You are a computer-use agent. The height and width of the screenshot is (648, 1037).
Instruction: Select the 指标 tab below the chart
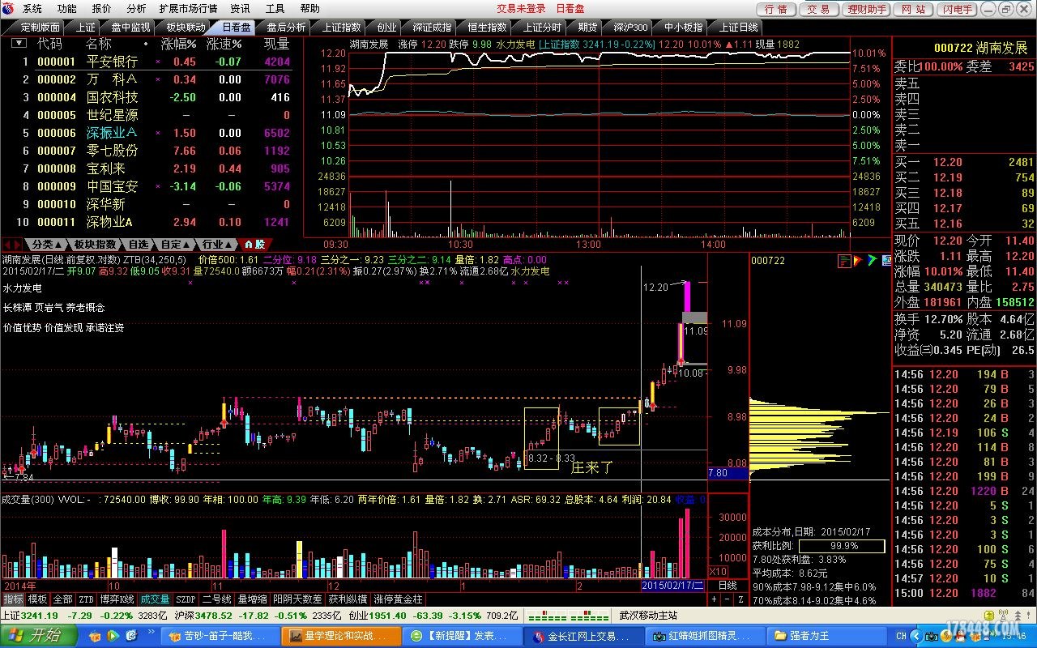click(x=13, y=599)
